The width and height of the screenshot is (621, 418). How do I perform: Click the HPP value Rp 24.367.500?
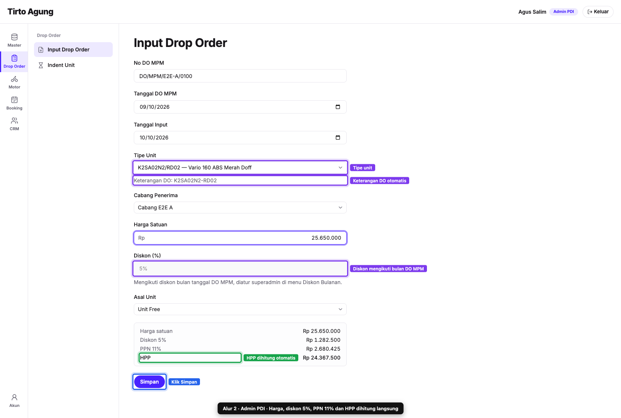point(322,358)
